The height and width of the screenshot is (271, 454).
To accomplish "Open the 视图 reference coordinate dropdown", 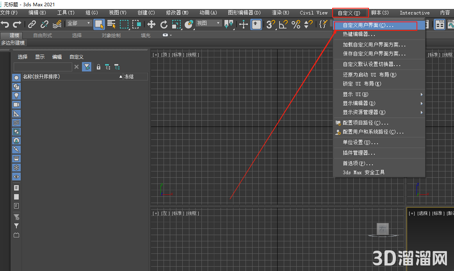I will 209,23.
